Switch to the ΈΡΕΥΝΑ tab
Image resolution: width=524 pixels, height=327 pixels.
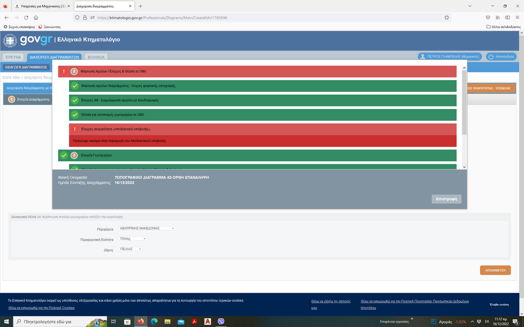click(x=13, y=57)
